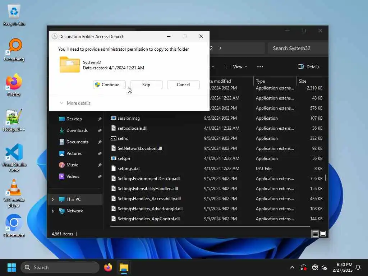The image size is (368, 276).
Task: Select Music in the navigation pane
Action: (x=72, y=165)
